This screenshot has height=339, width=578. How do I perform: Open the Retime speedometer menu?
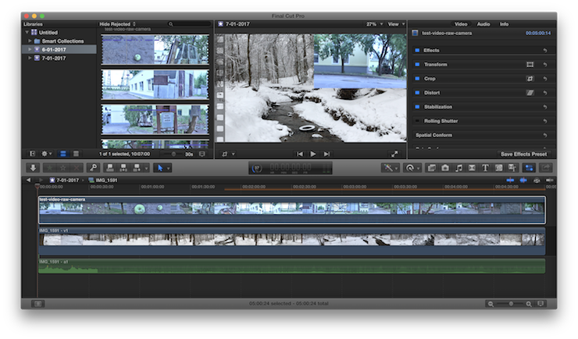coord(410,168)
